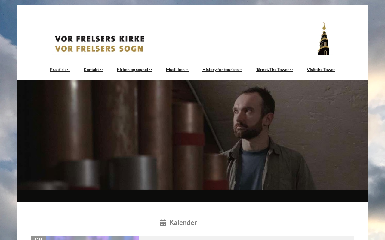Open the Kontakt menu item
385x240 pixels.
[x=91, y=70]
